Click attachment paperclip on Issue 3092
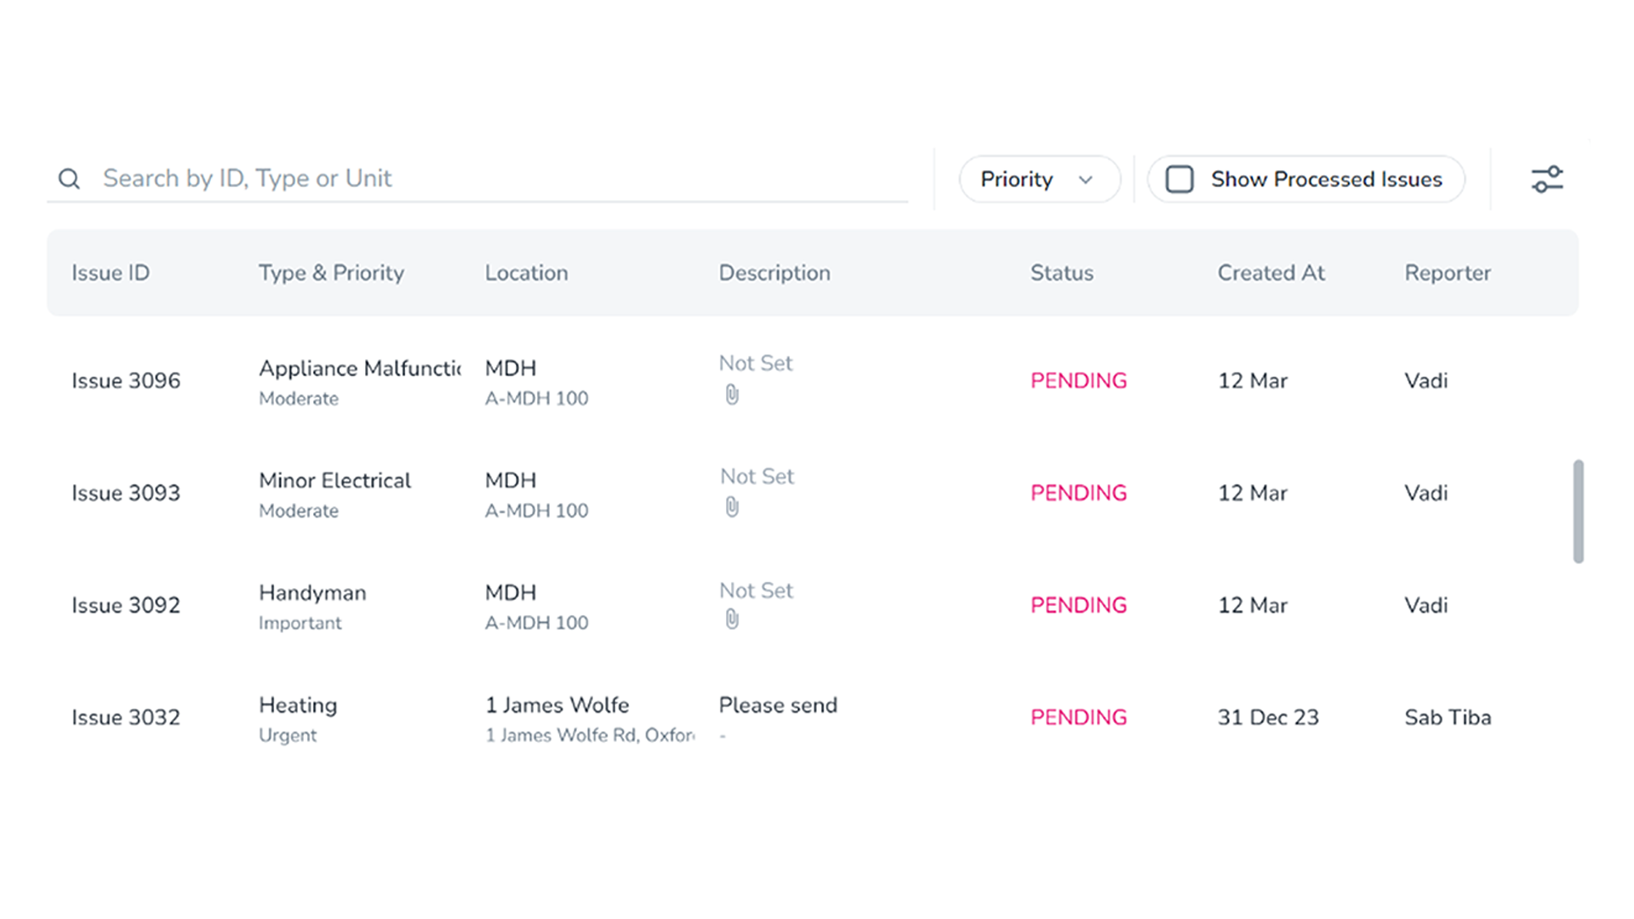1634x919 pixels. [732, 619]
